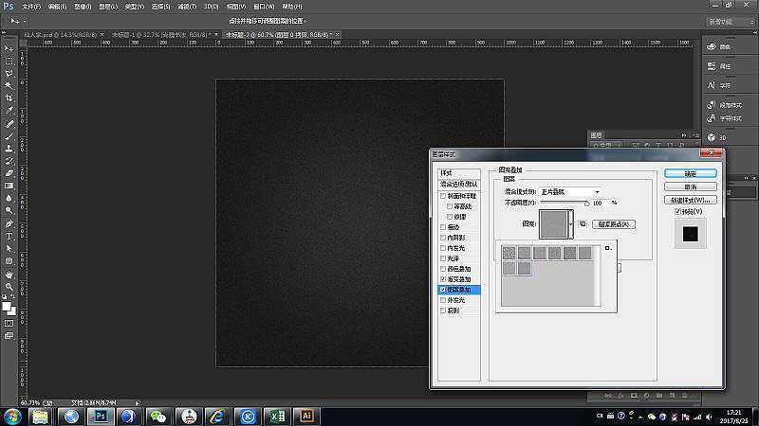The image size is (759, 426).
Task: Select the Horizontal Type tool
Action: 9,236
